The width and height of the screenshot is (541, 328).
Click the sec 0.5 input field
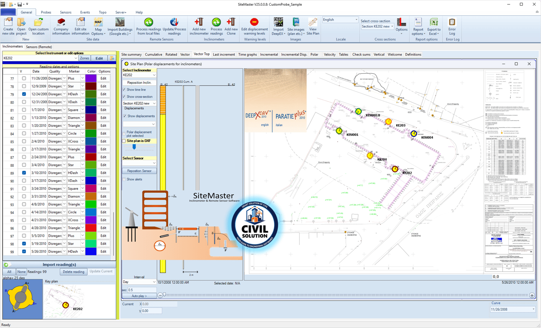[142, 290]
